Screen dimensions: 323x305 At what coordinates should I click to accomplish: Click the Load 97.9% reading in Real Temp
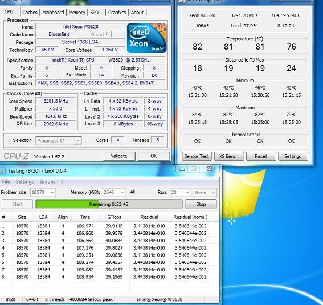244,26
